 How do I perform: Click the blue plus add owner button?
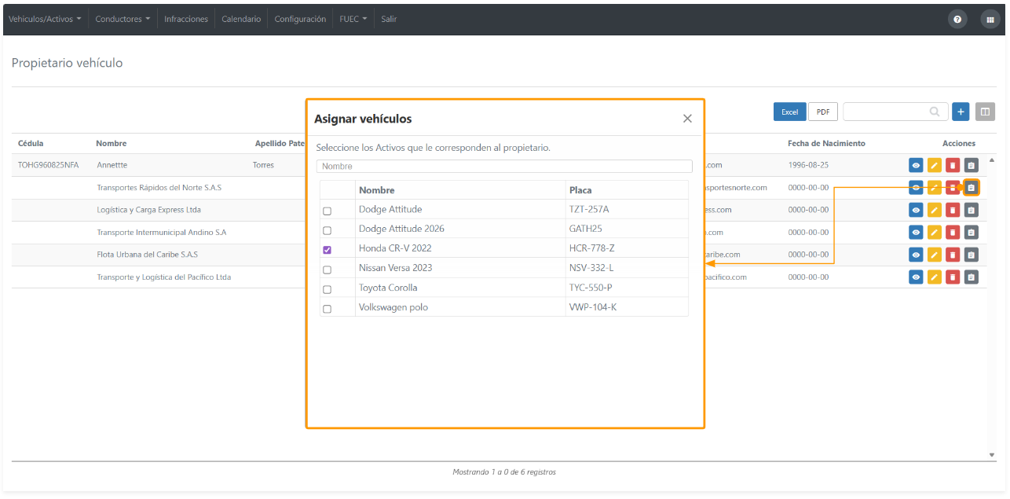click(960, 112)
